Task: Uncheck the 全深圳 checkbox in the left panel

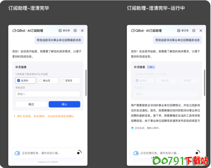Action: [19, 81]
